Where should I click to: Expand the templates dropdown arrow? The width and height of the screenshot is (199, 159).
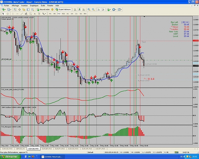(x=121, y=10)
